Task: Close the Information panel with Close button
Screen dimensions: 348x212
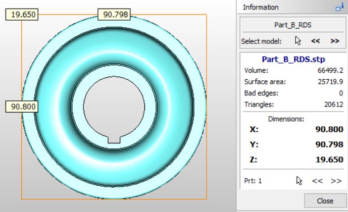Action: coord(325,201)
